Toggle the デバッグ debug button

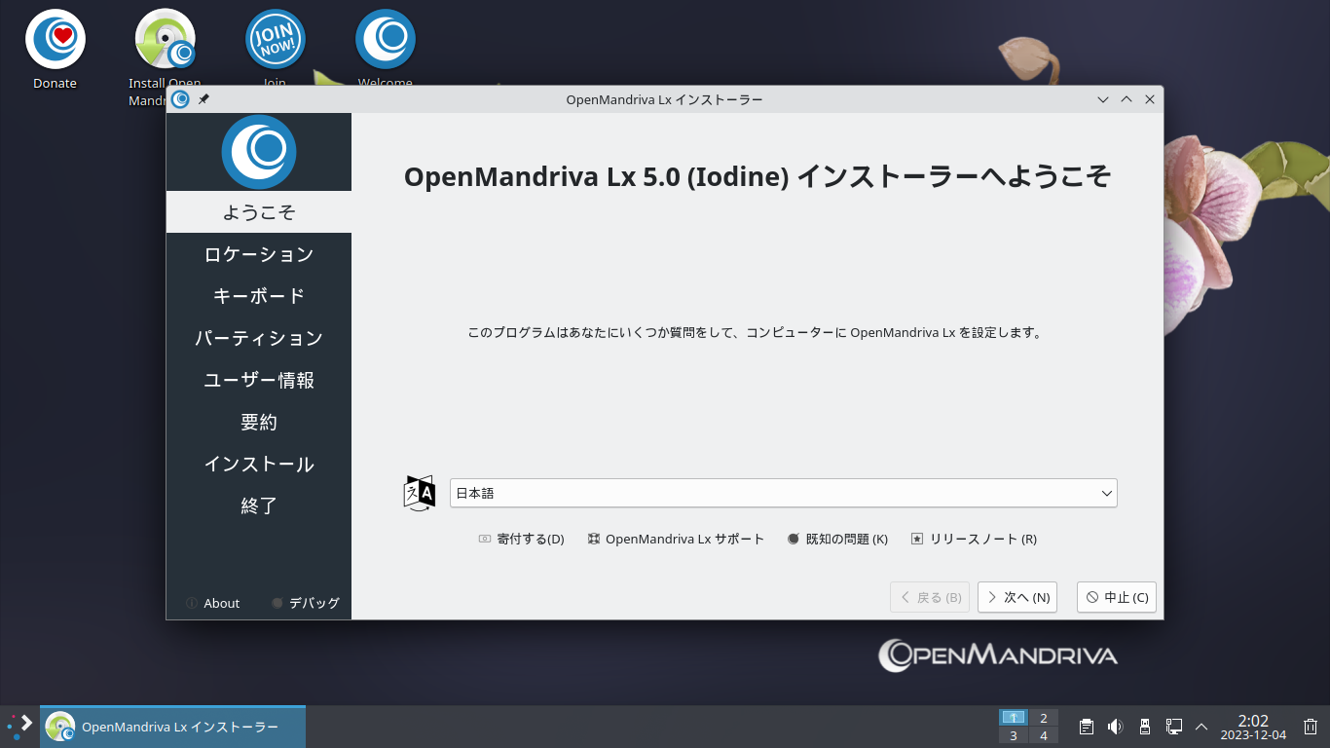click(x=306, y=603)
